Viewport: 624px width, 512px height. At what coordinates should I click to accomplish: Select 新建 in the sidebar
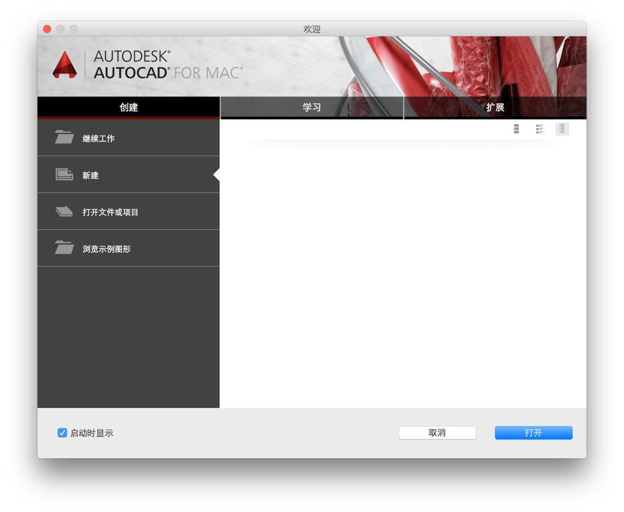pos(129,174)
